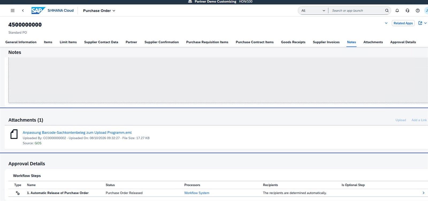Switch to the Limit Items tab
428x201 pixels.
[x=68, y=42]
